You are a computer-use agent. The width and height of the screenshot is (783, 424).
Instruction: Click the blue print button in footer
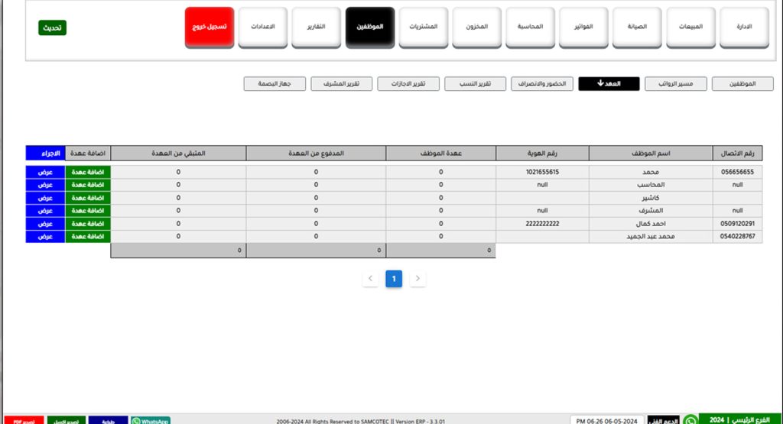tap(108, 420)
